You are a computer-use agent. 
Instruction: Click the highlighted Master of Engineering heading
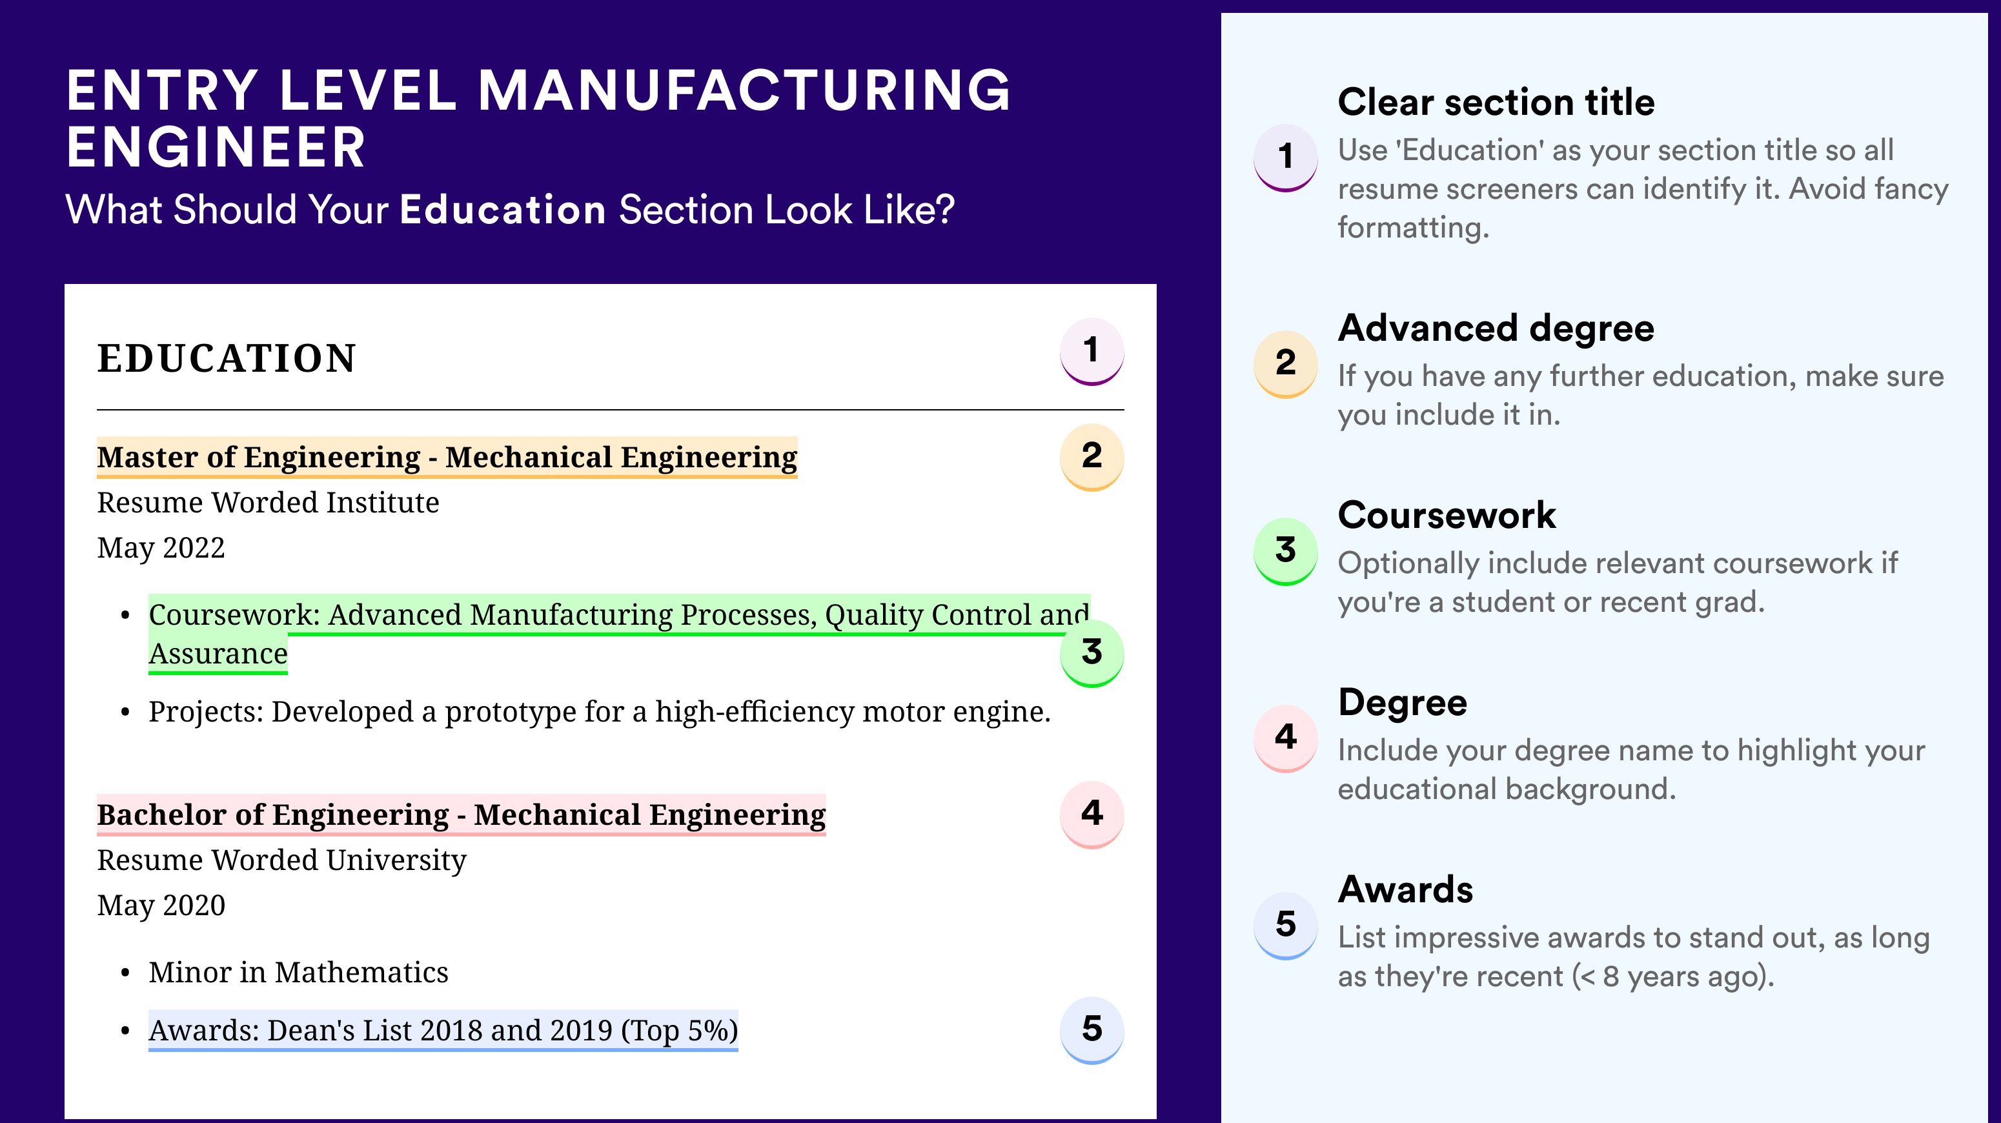click(x=447, y=458)
